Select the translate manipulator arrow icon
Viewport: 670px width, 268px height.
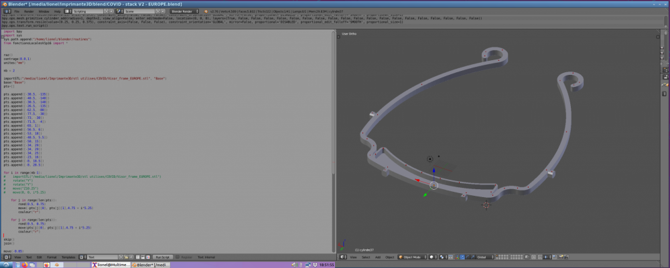463,257
